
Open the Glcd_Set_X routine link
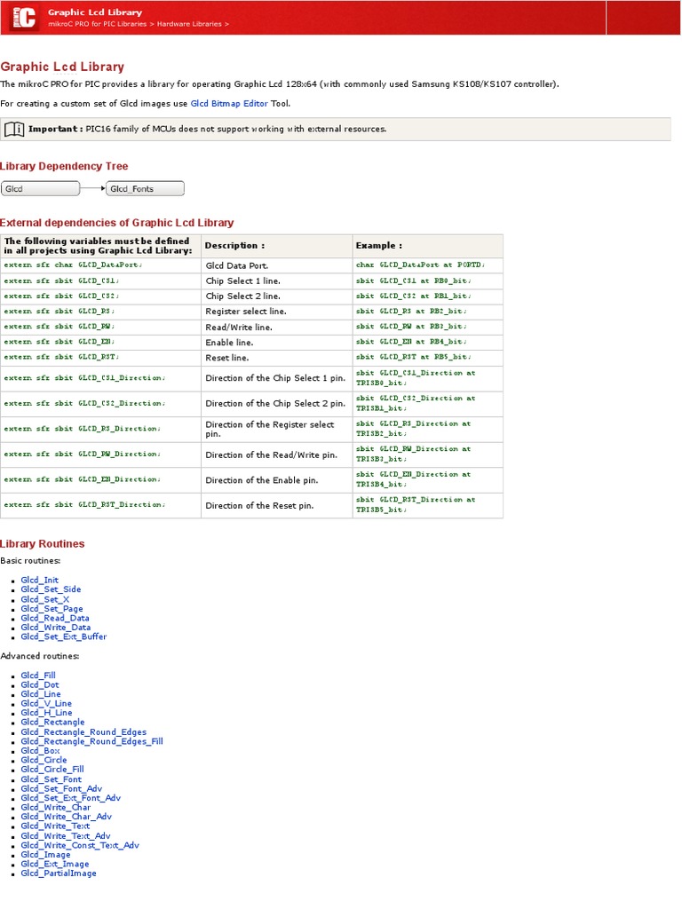[45, 599]
